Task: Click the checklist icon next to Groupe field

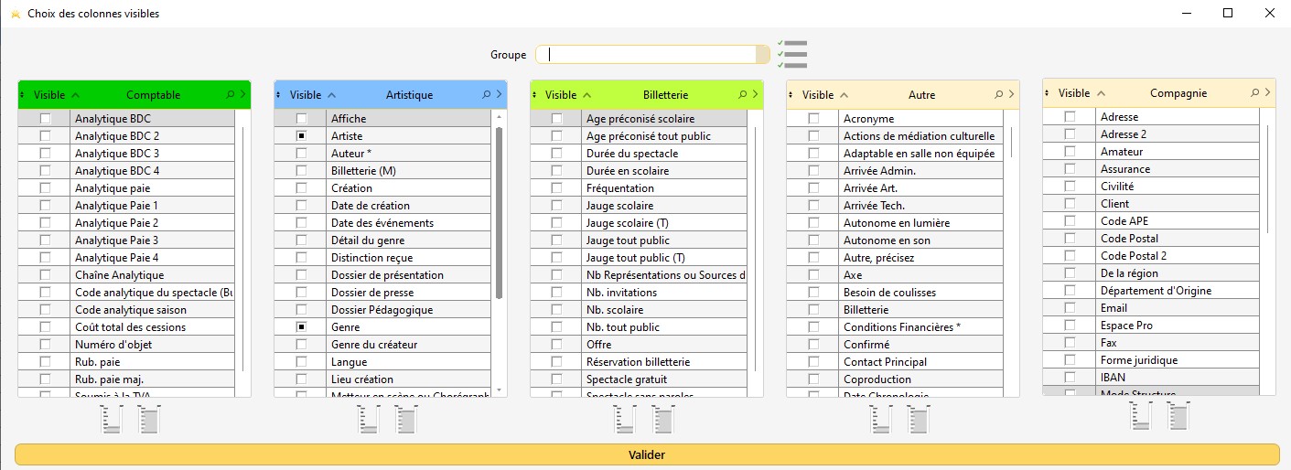Action: click(792, 54)
